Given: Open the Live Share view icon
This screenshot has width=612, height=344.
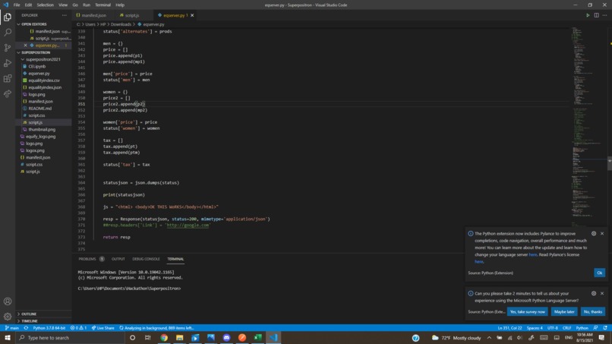Looking at the screenshot, I should click(x=8, y=93).
